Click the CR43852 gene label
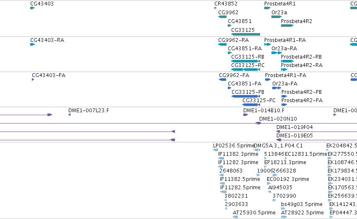Viewport: 357px width, 219px height. pos(226,4)
